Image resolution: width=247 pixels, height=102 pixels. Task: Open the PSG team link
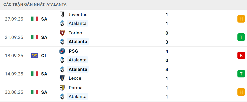click(73, 51)
